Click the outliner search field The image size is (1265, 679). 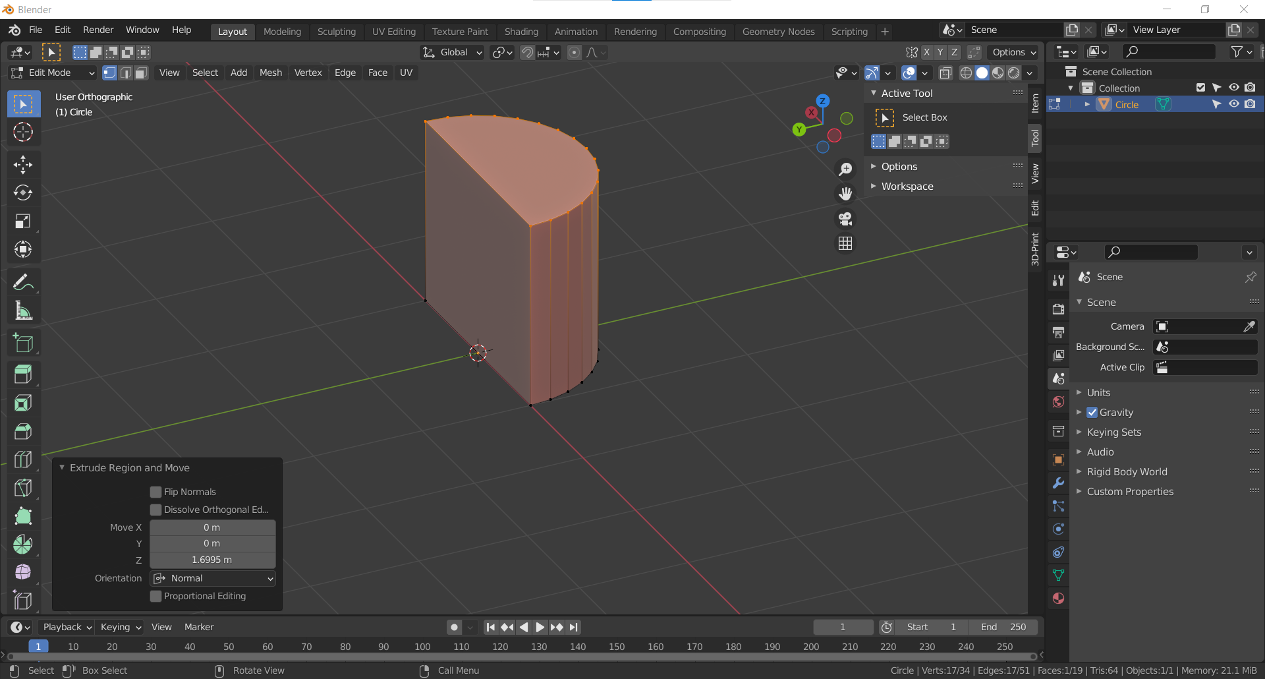[1169, 51]
